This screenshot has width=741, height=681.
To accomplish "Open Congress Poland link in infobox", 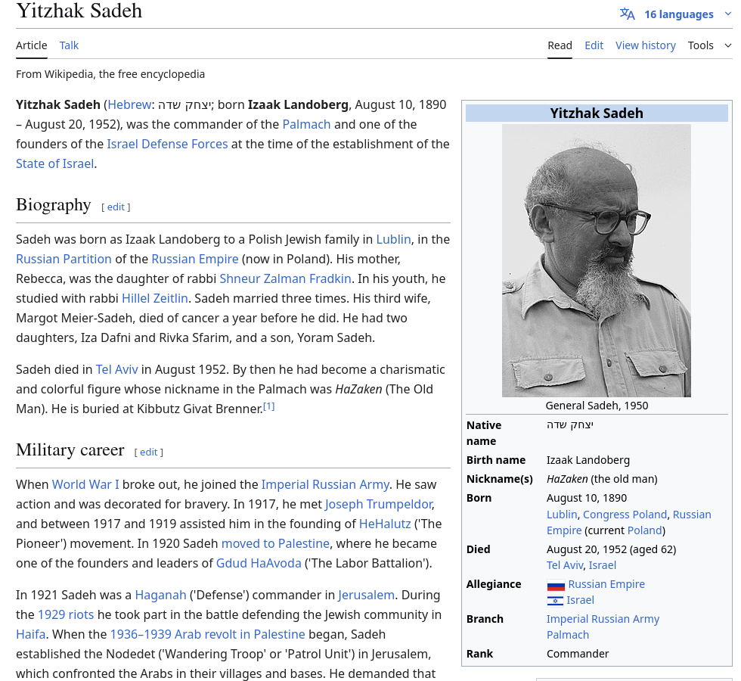I will coord(625,515).
